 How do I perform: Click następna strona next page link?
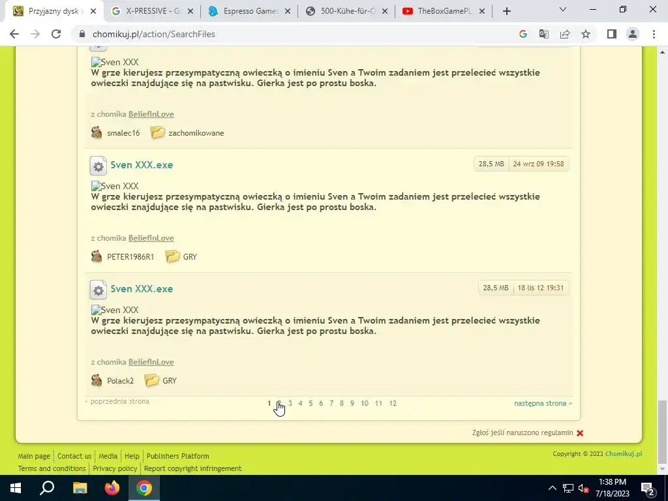click(x=543, y=403)
